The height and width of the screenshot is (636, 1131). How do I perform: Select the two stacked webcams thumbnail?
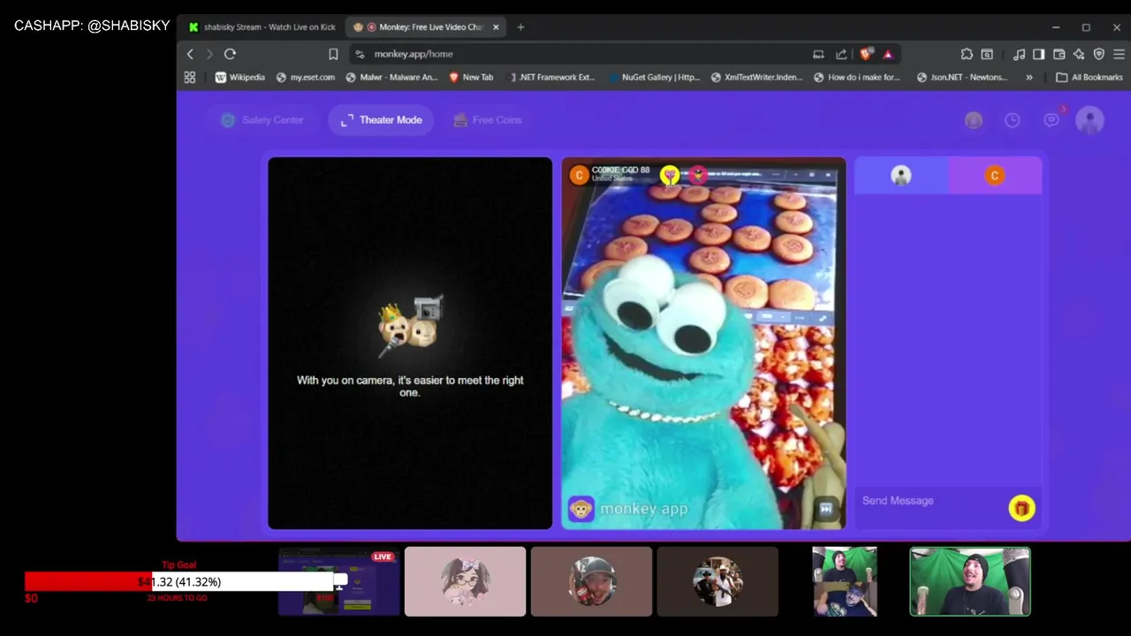pyautogui.click(x=845, y=581)
